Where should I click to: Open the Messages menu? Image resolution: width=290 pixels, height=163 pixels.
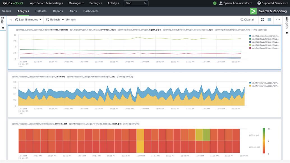click(76, 3)
